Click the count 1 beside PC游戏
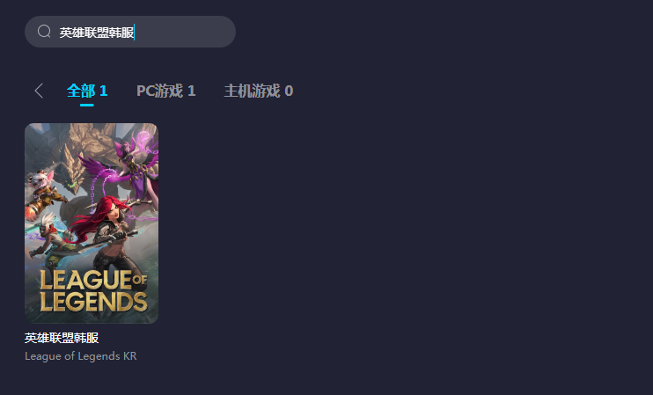Viewport: 653px width, 395px height. click(x=192, y=91)
